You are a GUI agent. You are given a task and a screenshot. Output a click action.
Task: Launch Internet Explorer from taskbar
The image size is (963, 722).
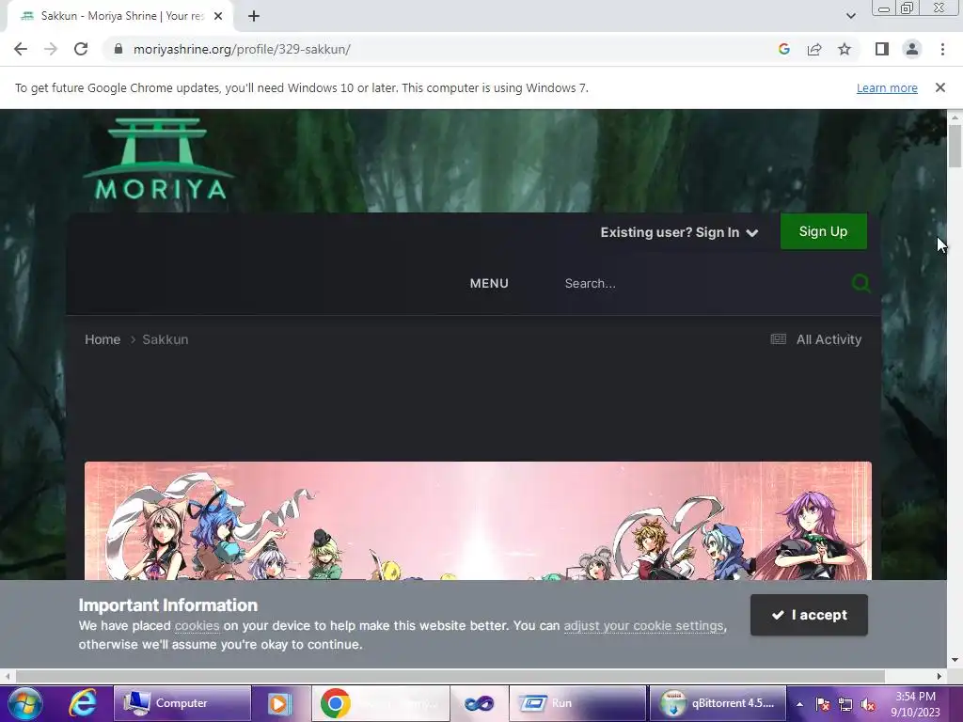[83, 703]
